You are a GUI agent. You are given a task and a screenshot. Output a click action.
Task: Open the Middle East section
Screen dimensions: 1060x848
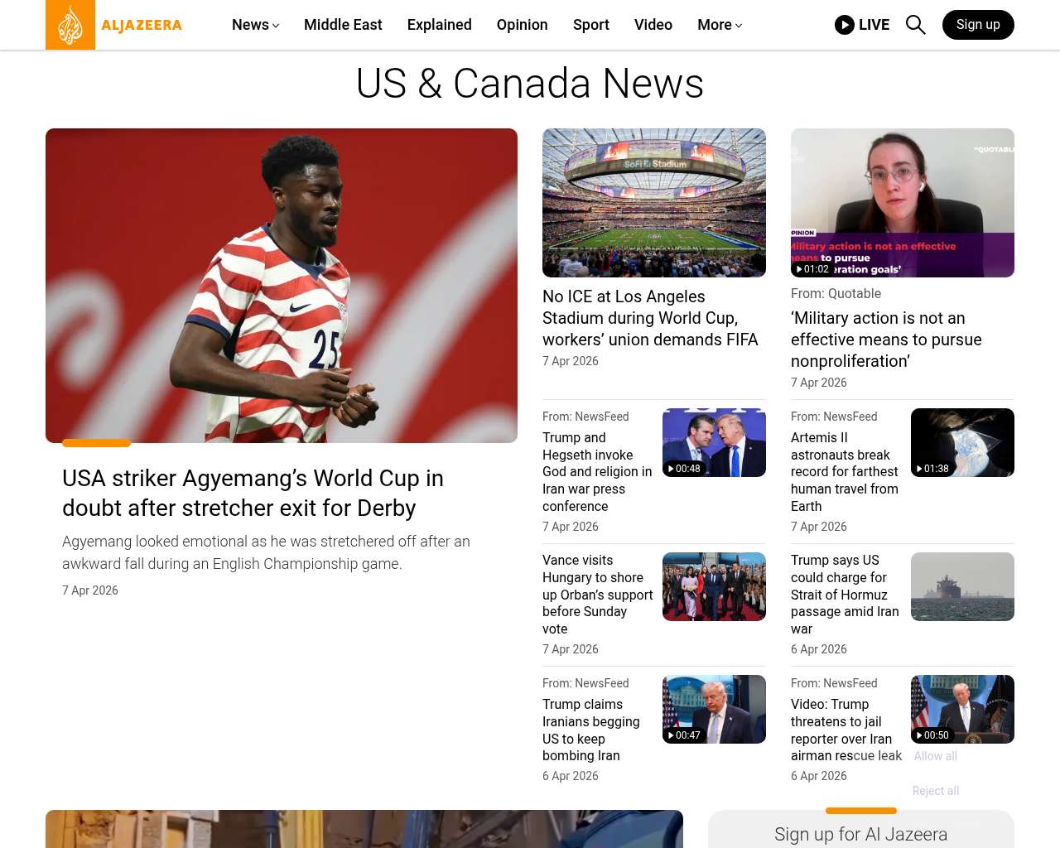click(x=343, y=25)
